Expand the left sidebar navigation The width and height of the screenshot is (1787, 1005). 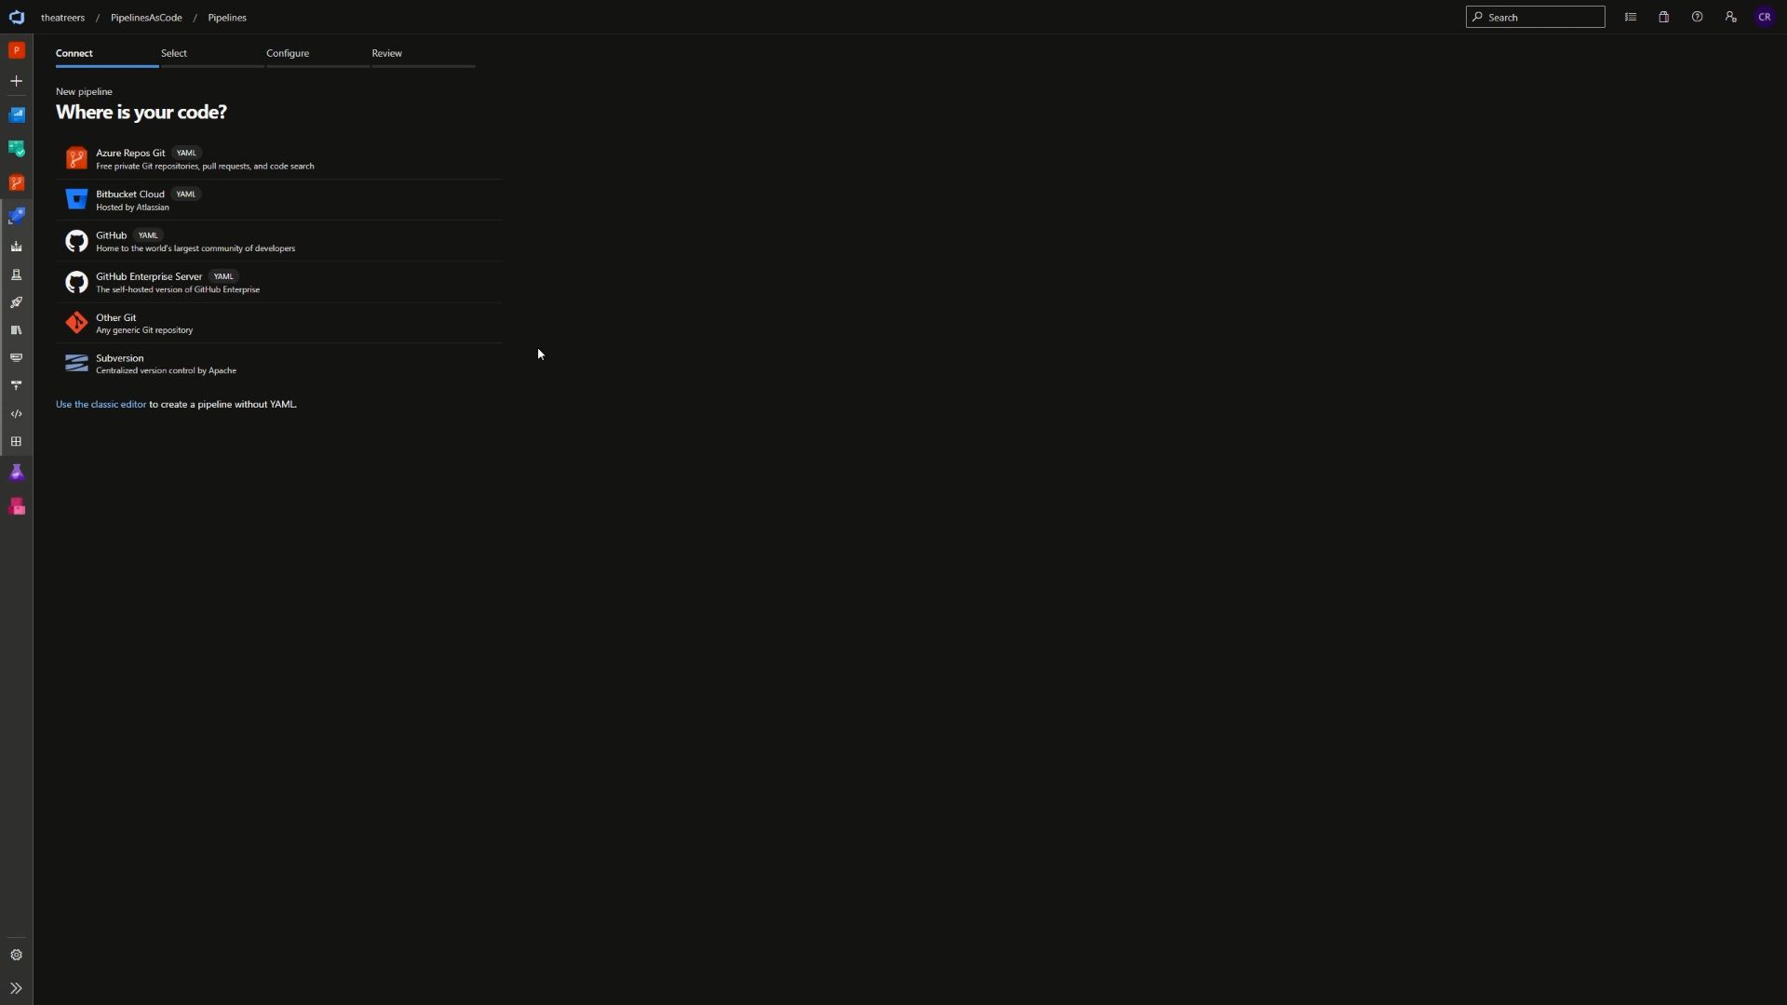tap(16, 988)
